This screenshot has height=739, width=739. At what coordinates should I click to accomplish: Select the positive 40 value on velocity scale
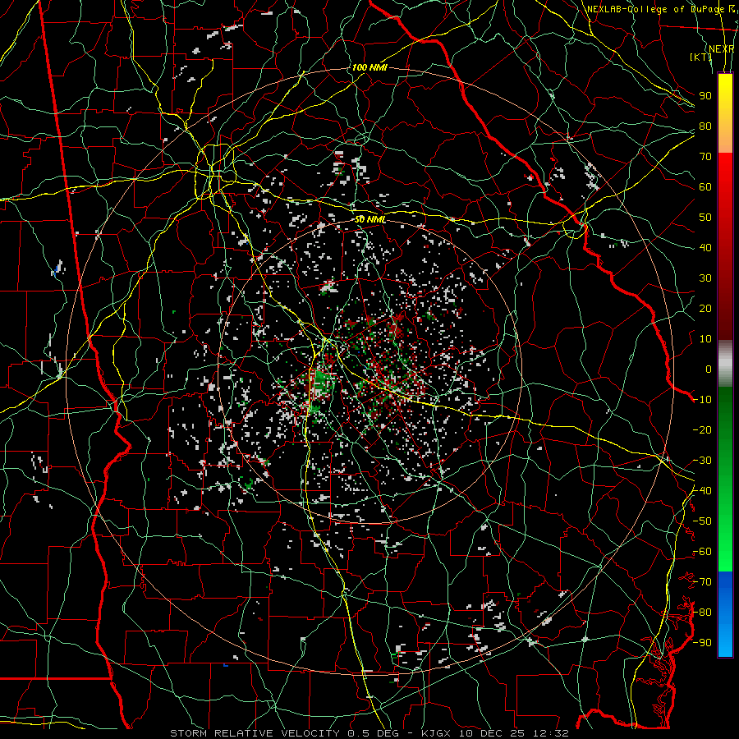click(705, 247)
